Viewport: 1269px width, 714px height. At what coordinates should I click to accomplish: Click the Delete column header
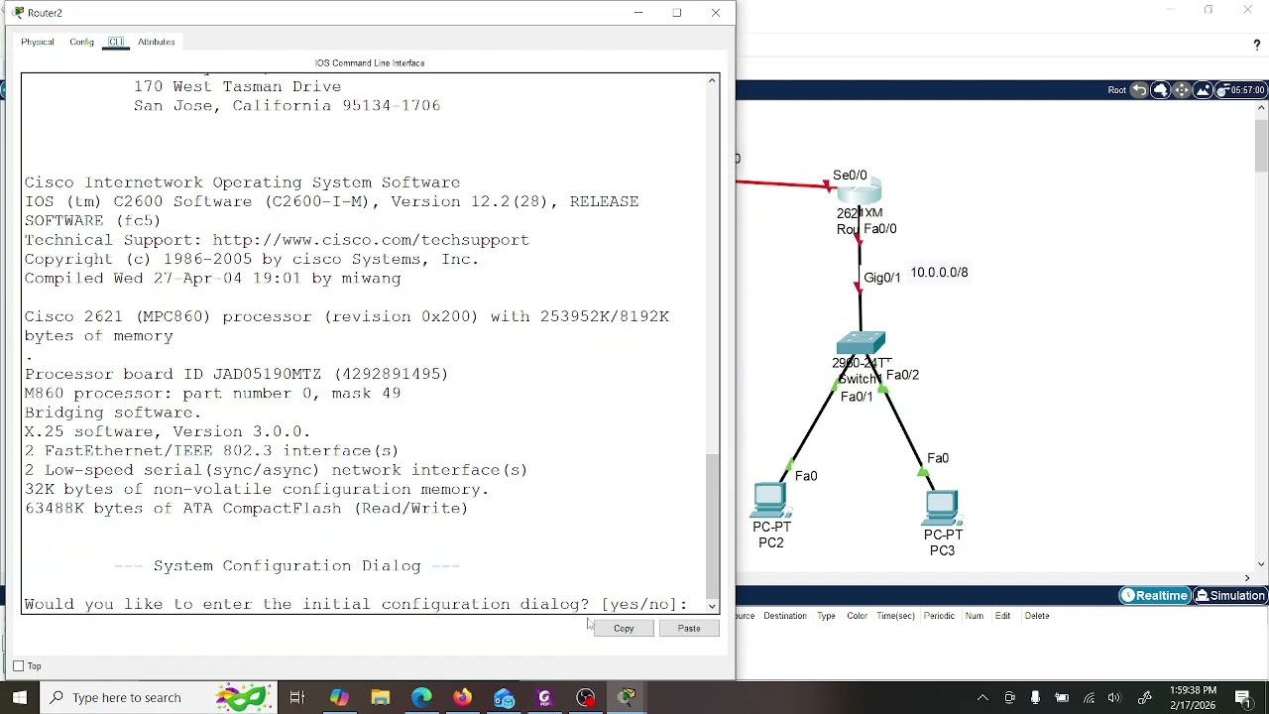click(1037, 616)
